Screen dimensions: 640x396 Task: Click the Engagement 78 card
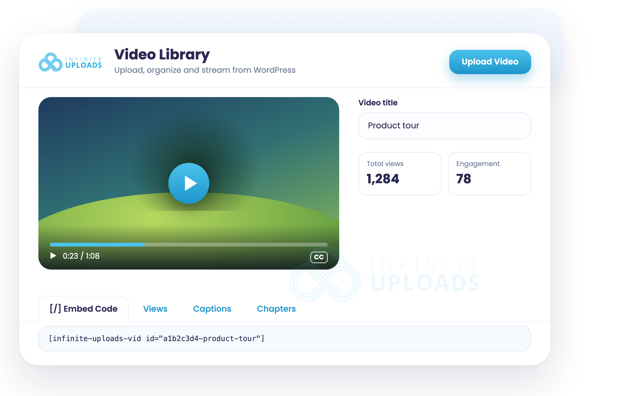[x=489, y=173]
